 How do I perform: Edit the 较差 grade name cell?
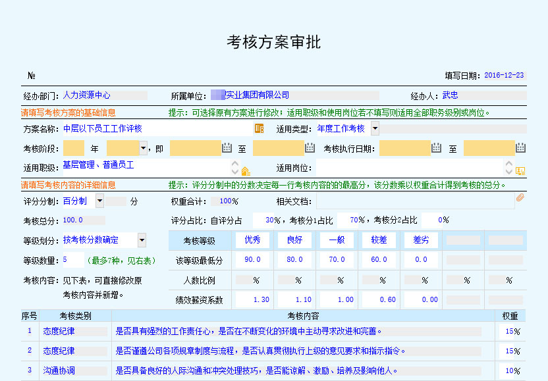point(379,240)
